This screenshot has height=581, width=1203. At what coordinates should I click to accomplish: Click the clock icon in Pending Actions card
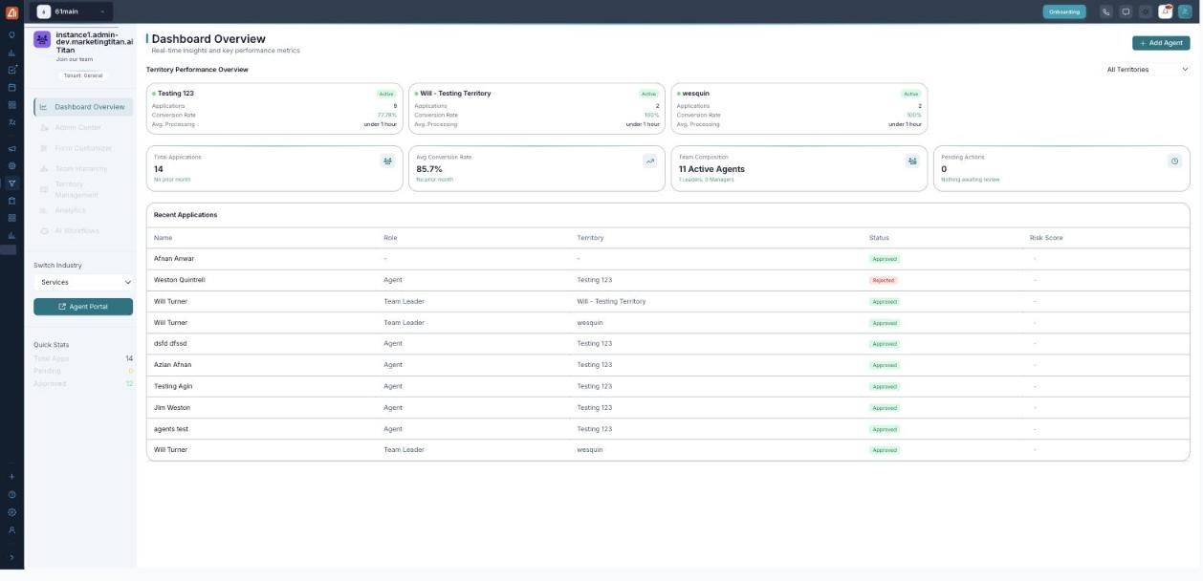click(x=1174, y=161)
